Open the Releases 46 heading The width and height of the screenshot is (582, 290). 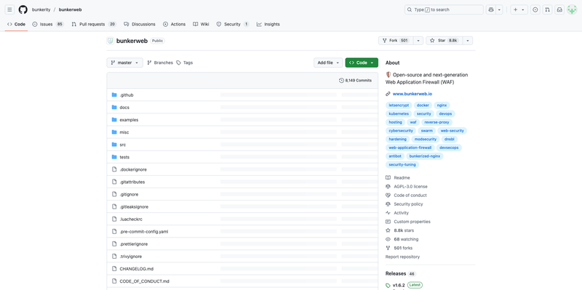point(401,274)
